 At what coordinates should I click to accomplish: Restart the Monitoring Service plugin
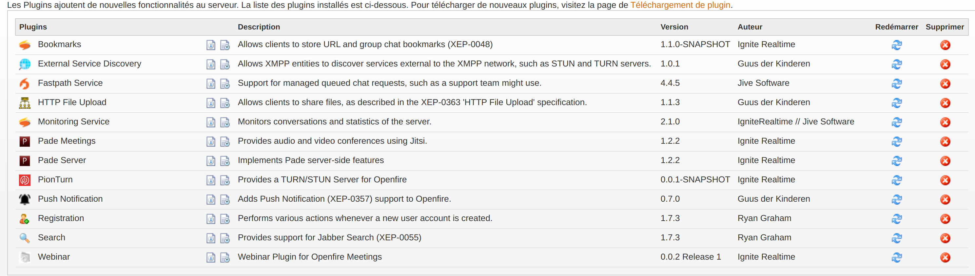click(x=897, y=122)
